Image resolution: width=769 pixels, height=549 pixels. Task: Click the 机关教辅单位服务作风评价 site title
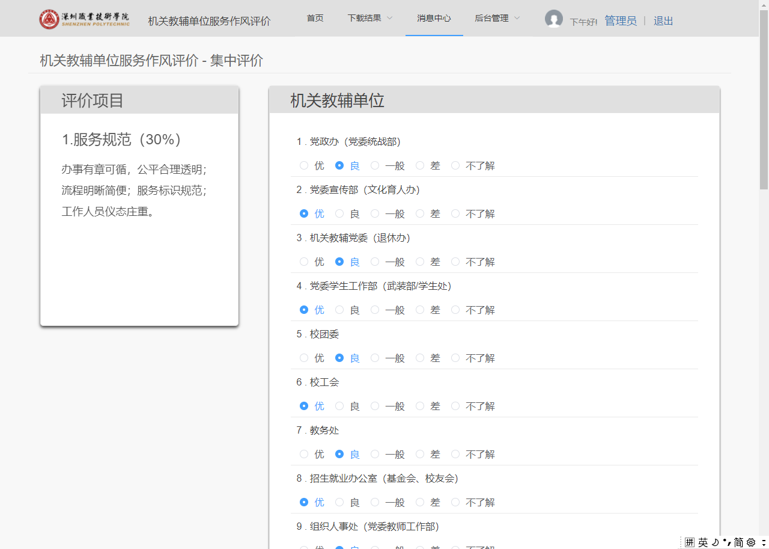[x=210, y=21]
